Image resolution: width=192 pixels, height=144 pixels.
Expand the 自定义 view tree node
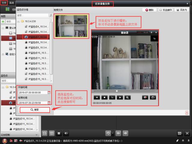point(3,54)
